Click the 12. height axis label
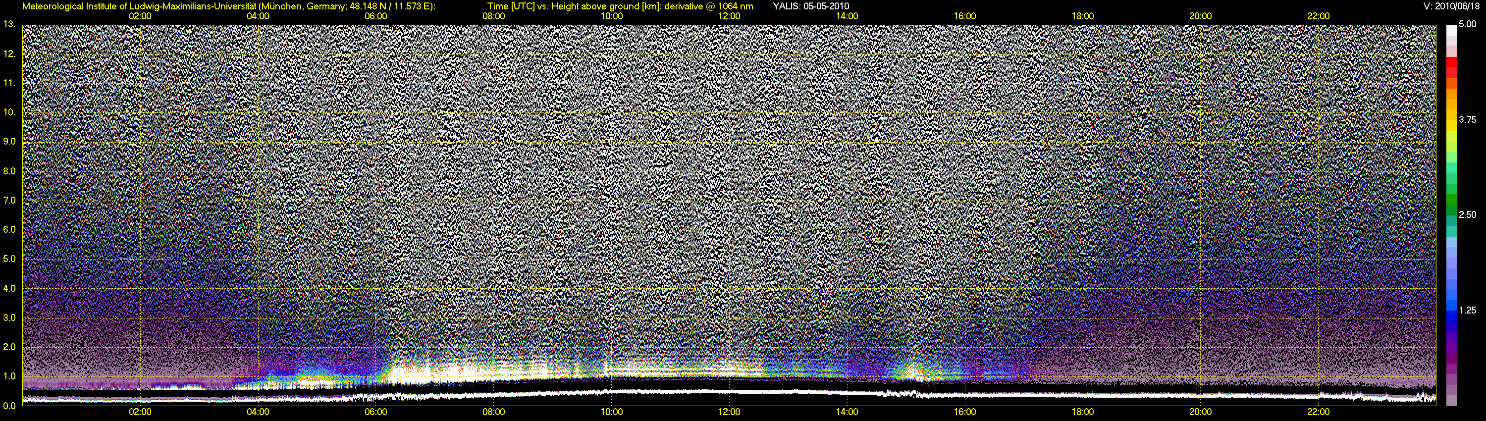 (x=9, y=54)
